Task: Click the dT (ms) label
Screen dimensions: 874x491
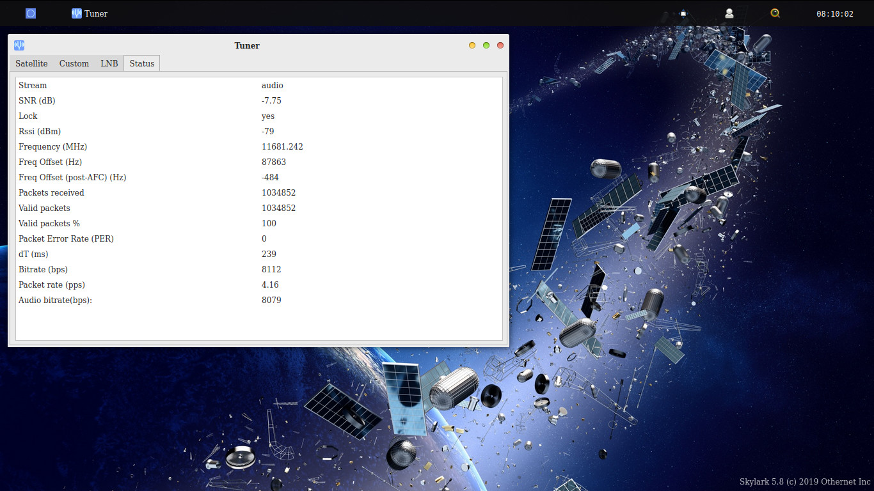Action: click(x=33, y=254)
